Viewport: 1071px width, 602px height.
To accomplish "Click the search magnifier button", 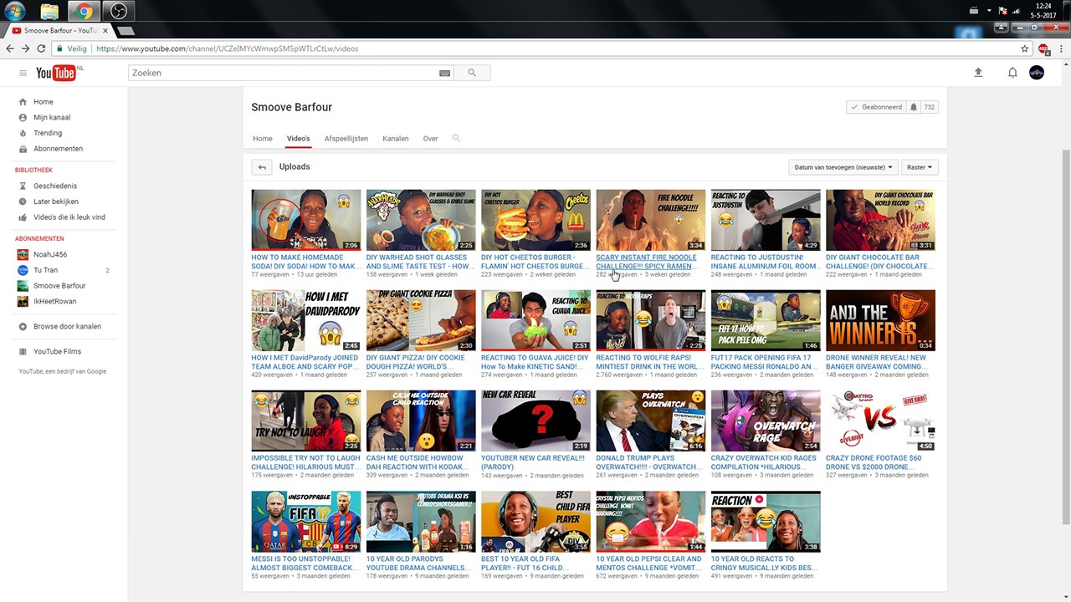I will [472, 73].
